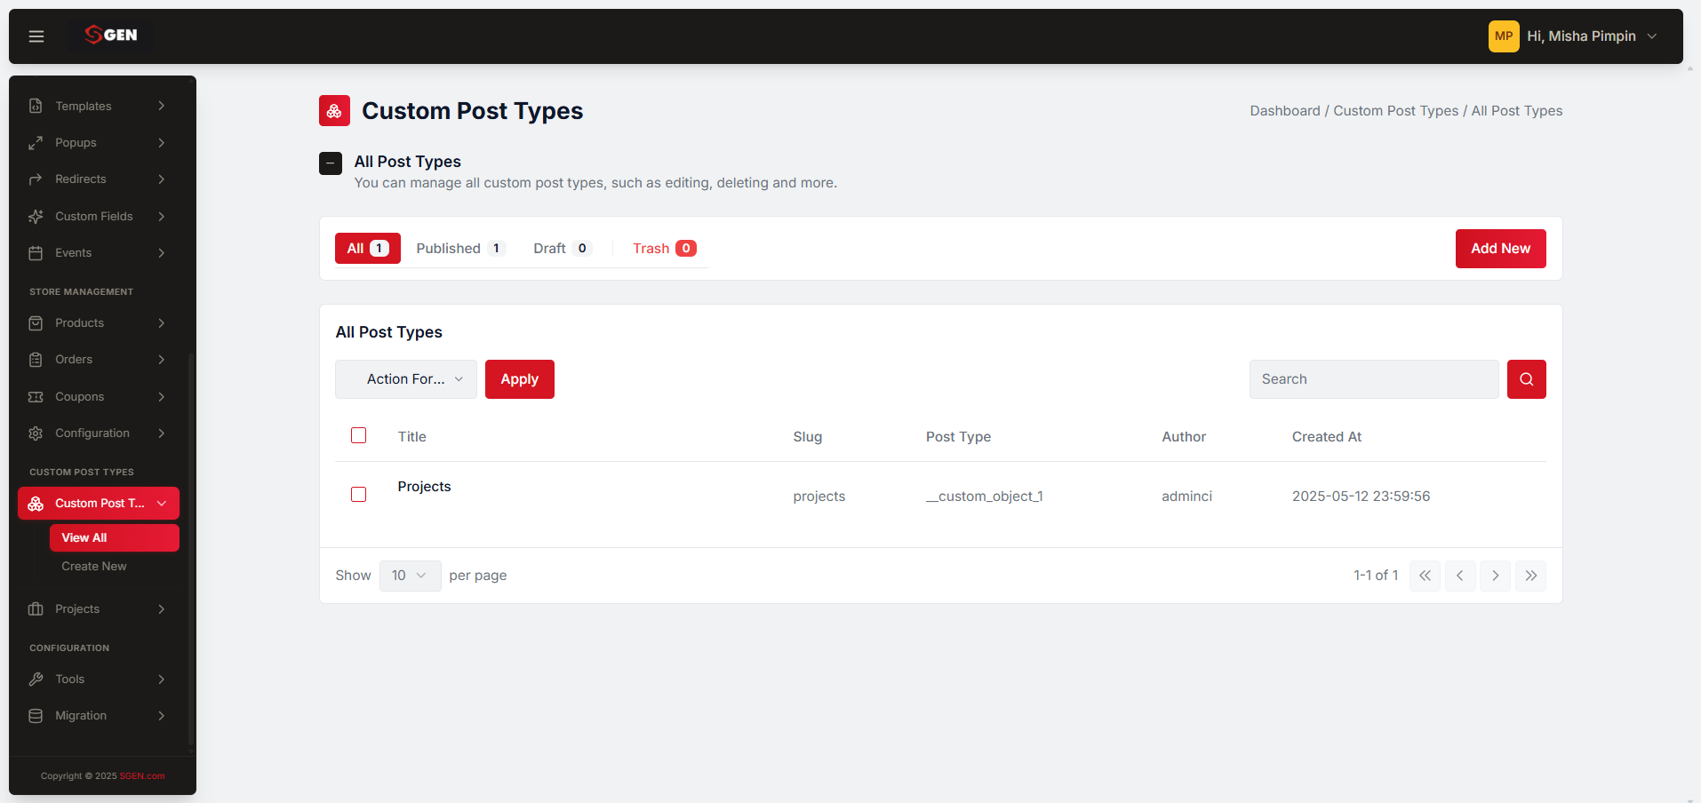Click the Tools wrench icon
Image resolution: width=1701 pixels, height=803 pixels.
point(36,680)
